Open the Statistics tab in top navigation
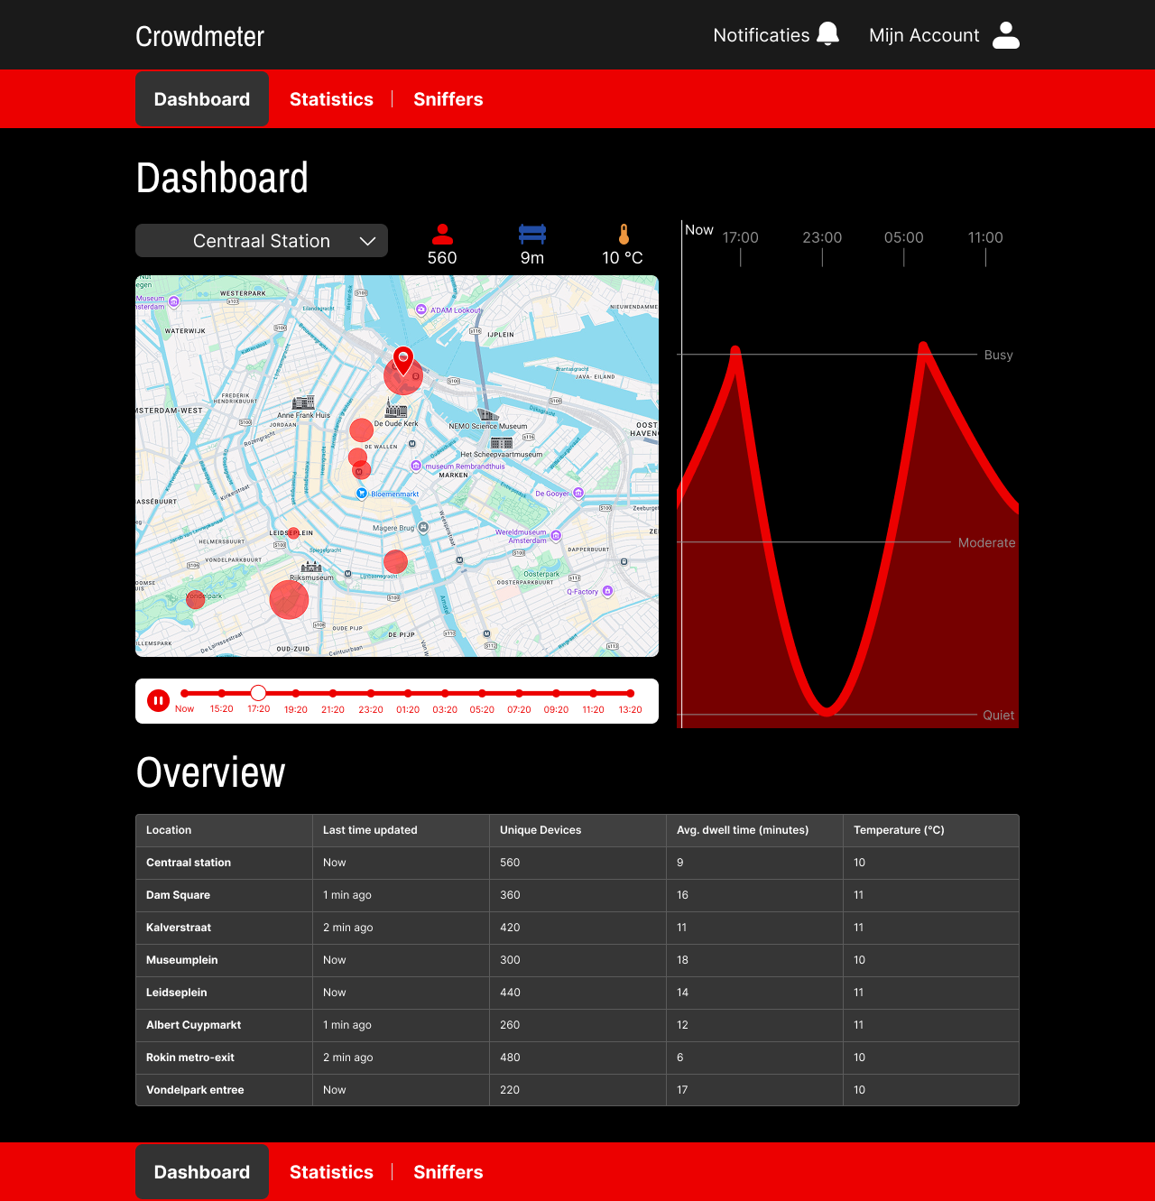The image size is (1155, 1201). 331,99
